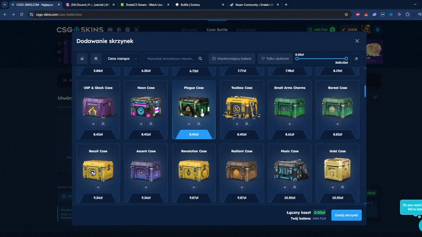The height and width of the screenshot is (237, 422).
Task: Click the 8.61zł price on Small Arms Charms
Action: (290, 134)
